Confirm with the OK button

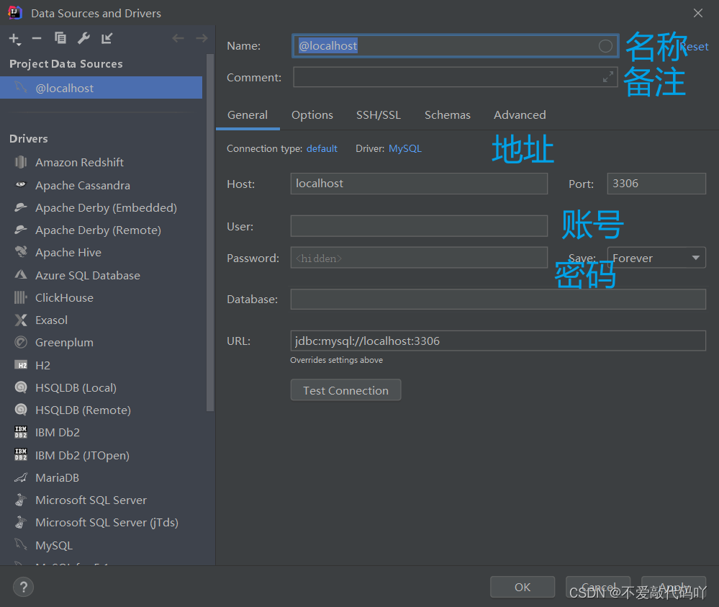pyautogui.click(x=523, y=587)
